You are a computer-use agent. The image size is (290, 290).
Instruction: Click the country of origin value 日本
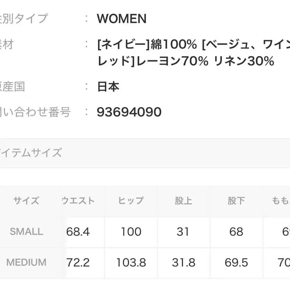(x=108, y=87)
